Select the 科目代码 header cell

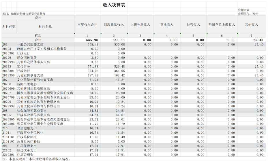tap(9, 26)
